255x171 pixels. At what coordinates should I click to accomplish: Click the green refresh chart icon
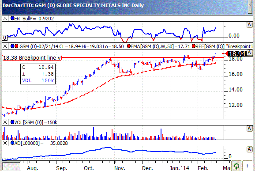click(236, 166)
